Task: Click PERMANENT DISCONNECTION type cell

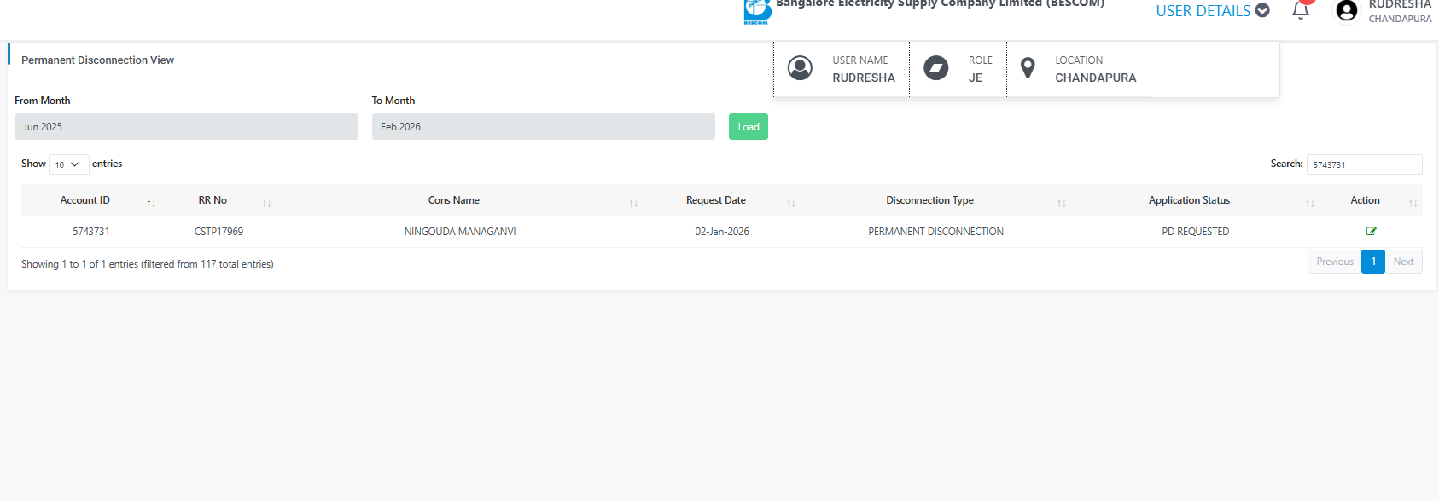Action: point(936,232)
